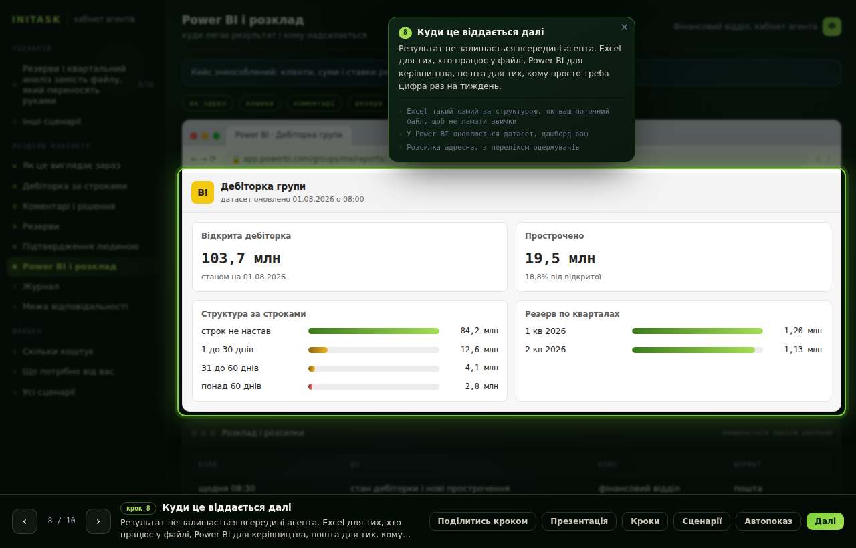Go to previous step with left chevron
The width and height of the screenshot is (856, 548).
click(25, 521)
